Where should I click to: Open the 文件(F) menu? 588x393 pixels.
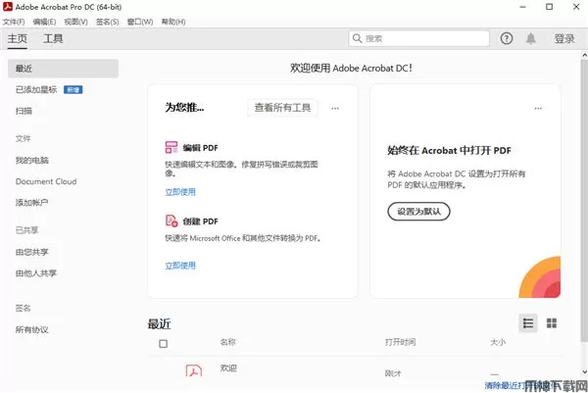(14, 22)
